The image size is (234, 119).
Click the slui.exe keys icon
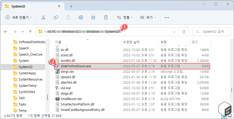57,88
